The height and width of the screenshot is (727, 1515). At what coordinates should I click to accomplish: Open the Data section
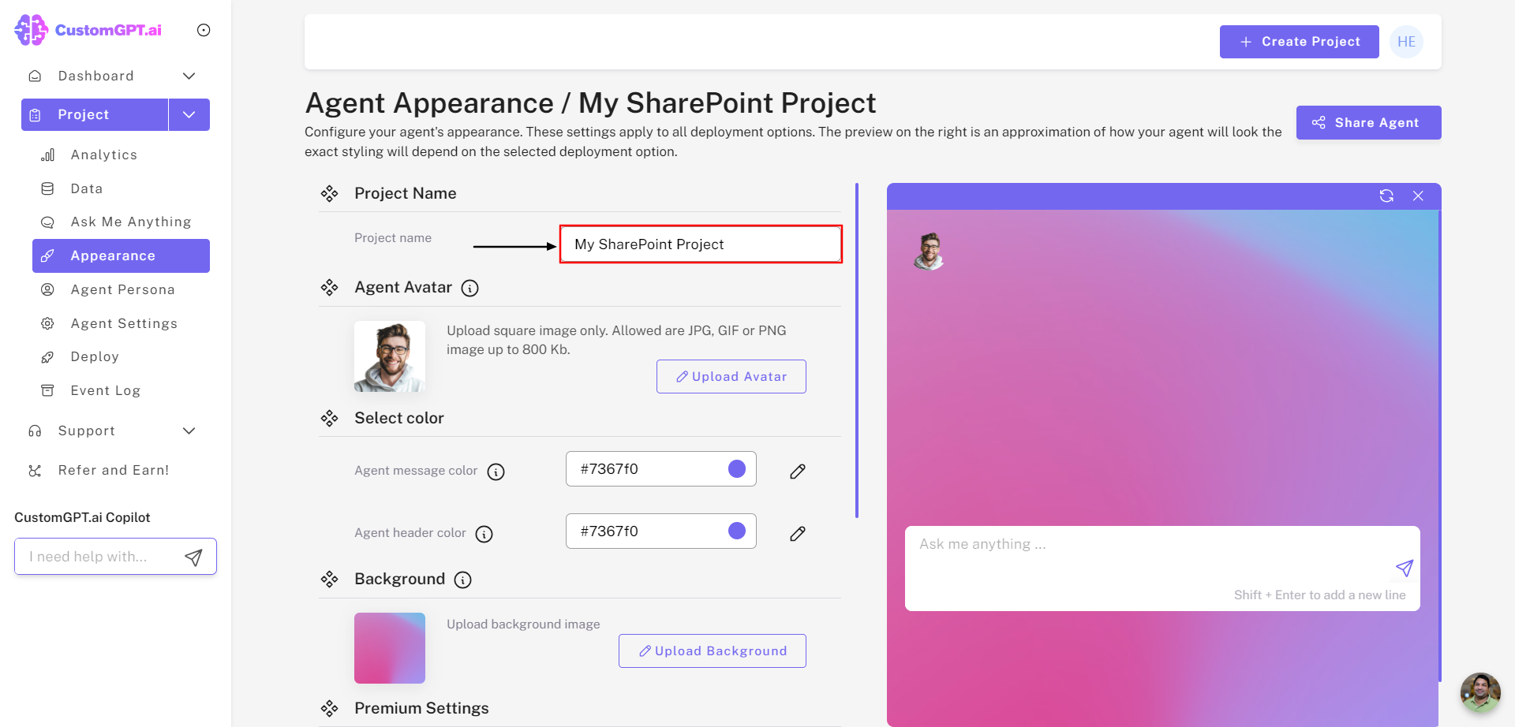tap(87, 188)
